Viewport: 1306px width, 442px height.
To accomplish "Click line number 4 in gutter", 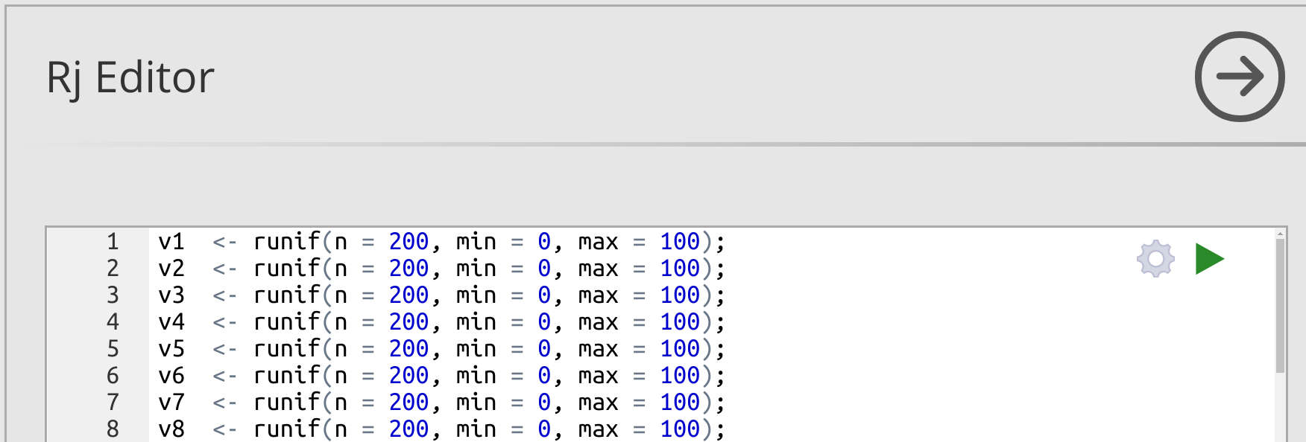I will tap(113, 322).
